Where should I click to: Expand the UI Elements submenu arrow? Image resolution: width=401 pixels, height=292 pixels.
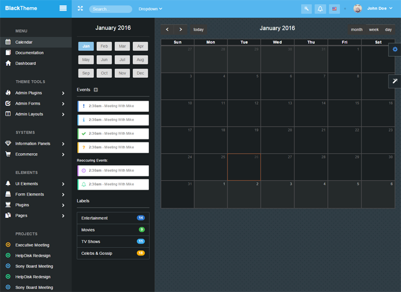click(63, 184)
